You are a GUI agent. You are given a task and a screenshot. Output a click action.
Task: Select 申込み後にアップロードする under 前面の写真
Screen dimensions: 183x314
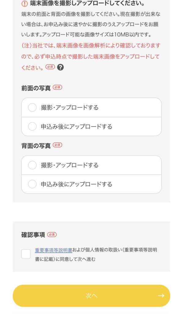pyautogui.click(x=91, y=127)
